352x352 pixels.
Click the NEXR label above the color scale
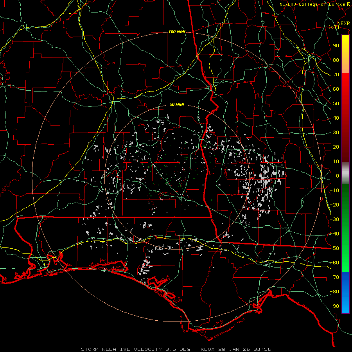click(343, 23)
